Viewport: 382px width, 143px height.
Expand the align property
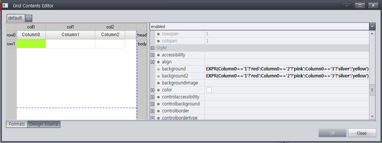click(x=153, y=62)
